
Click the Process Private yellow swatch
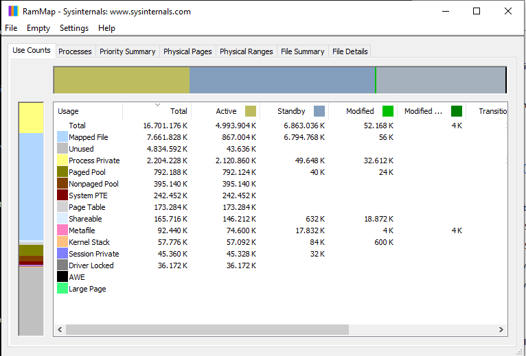[62, 161]
